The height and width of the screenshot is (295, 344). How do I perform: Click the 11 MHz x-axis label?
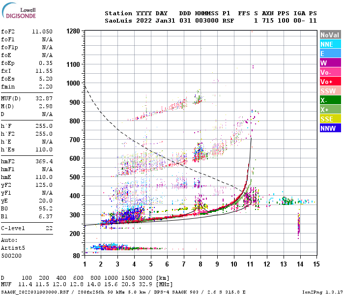tap(250, 264)
